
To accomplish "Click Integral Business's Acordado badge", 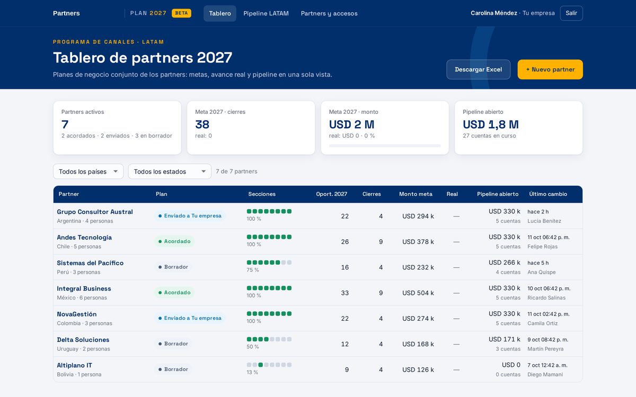I will 174,293.
